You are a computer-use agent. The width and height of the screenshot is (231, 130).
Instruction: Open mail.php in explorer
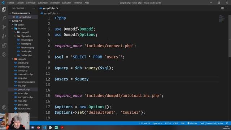click(22, 101)
